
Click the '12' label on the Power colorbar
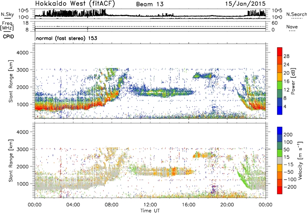pyautogui.click(x=286, y=90)
